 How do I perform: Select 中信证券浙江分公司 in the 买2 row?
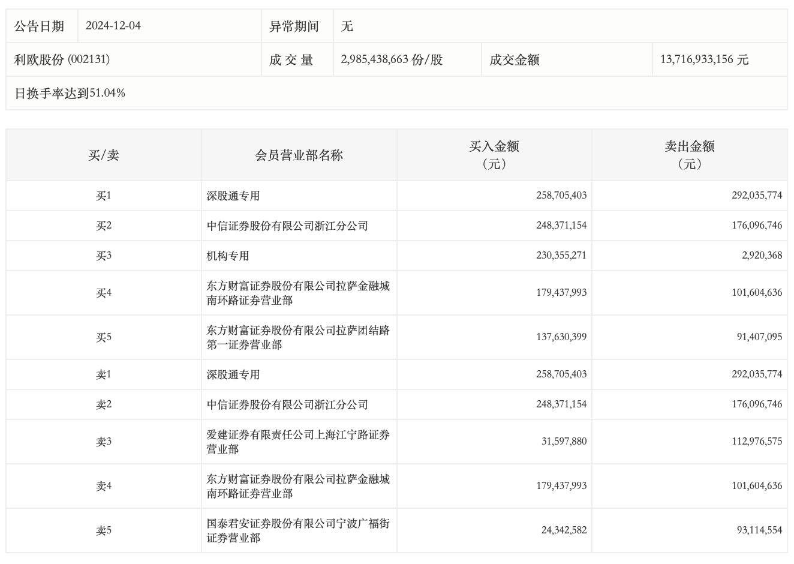coord(287,226)
